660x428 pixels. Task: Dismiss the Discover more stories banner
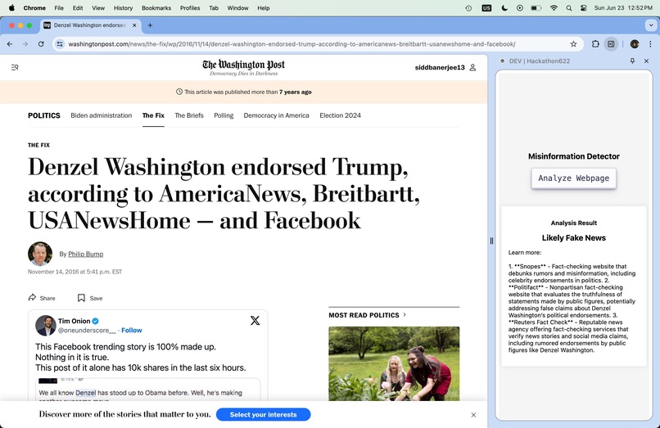pos(473,415)
